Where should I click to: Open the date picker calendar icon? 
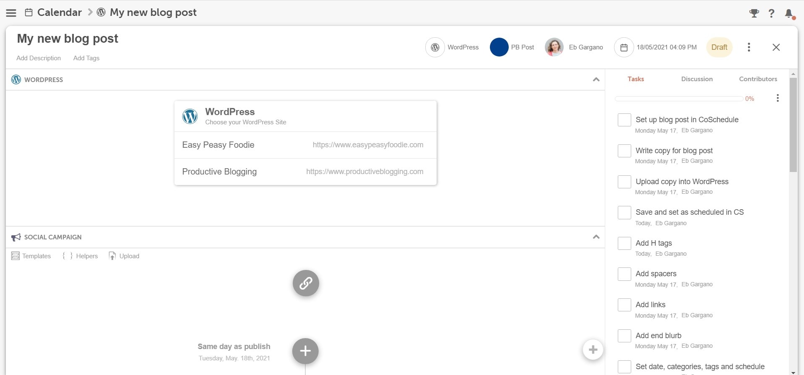coord(624,47)
